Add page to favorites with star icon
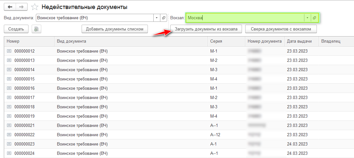This screenshot has width=354, height=158. pos(35,7)
